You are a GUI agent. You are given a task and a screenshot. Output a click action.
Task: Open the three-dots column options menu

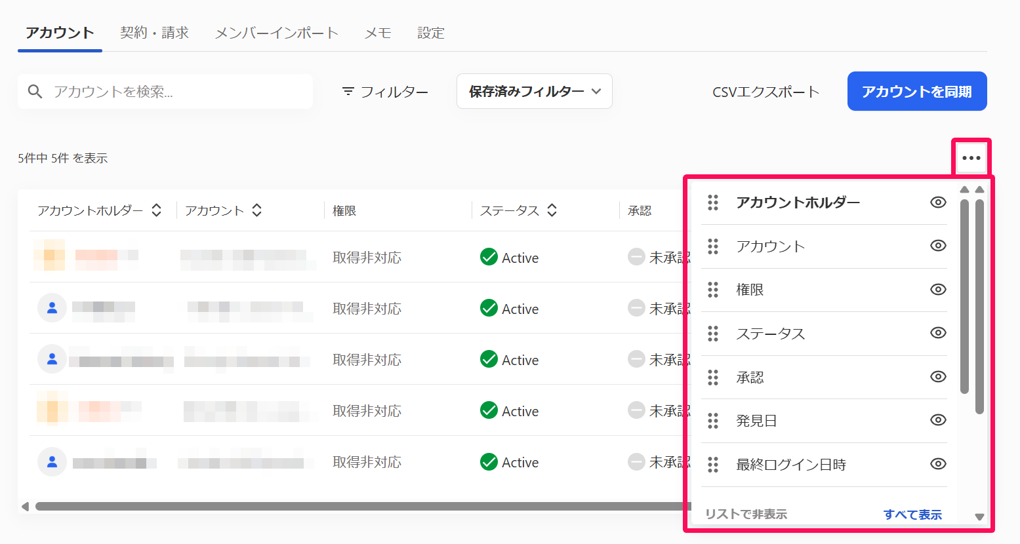coord(971,158)
